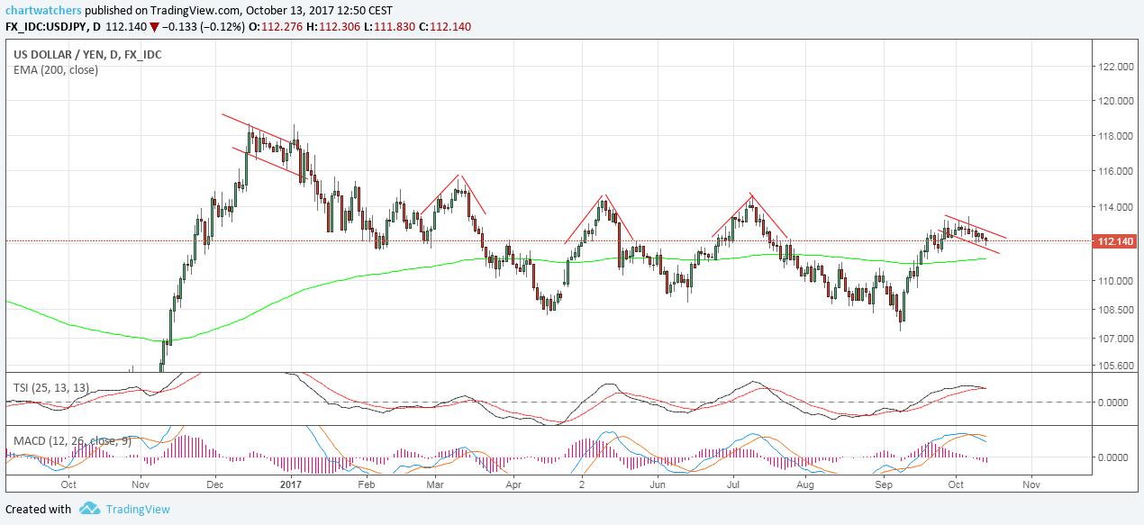The height and width of the screenshot is (525, 1144).
Task: Click the red down-triangle price change icon
Action: [x=154, y=26]
